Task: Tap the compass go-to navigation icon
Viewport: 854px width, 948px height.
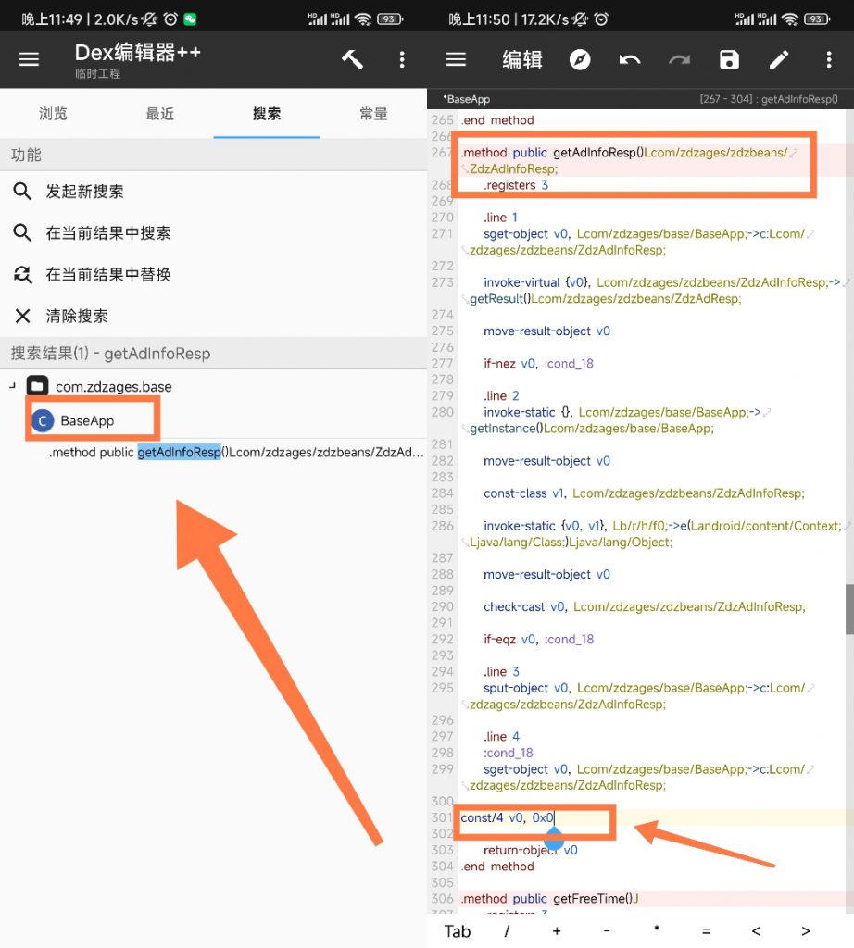Action: pyautogui.click(x=579, y=59)
